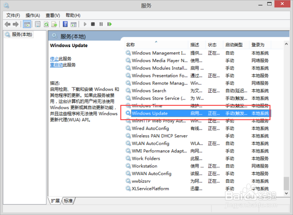Open the 帮助(H) menu
This screenshot has height=215, width=293.
click(73, 15)
